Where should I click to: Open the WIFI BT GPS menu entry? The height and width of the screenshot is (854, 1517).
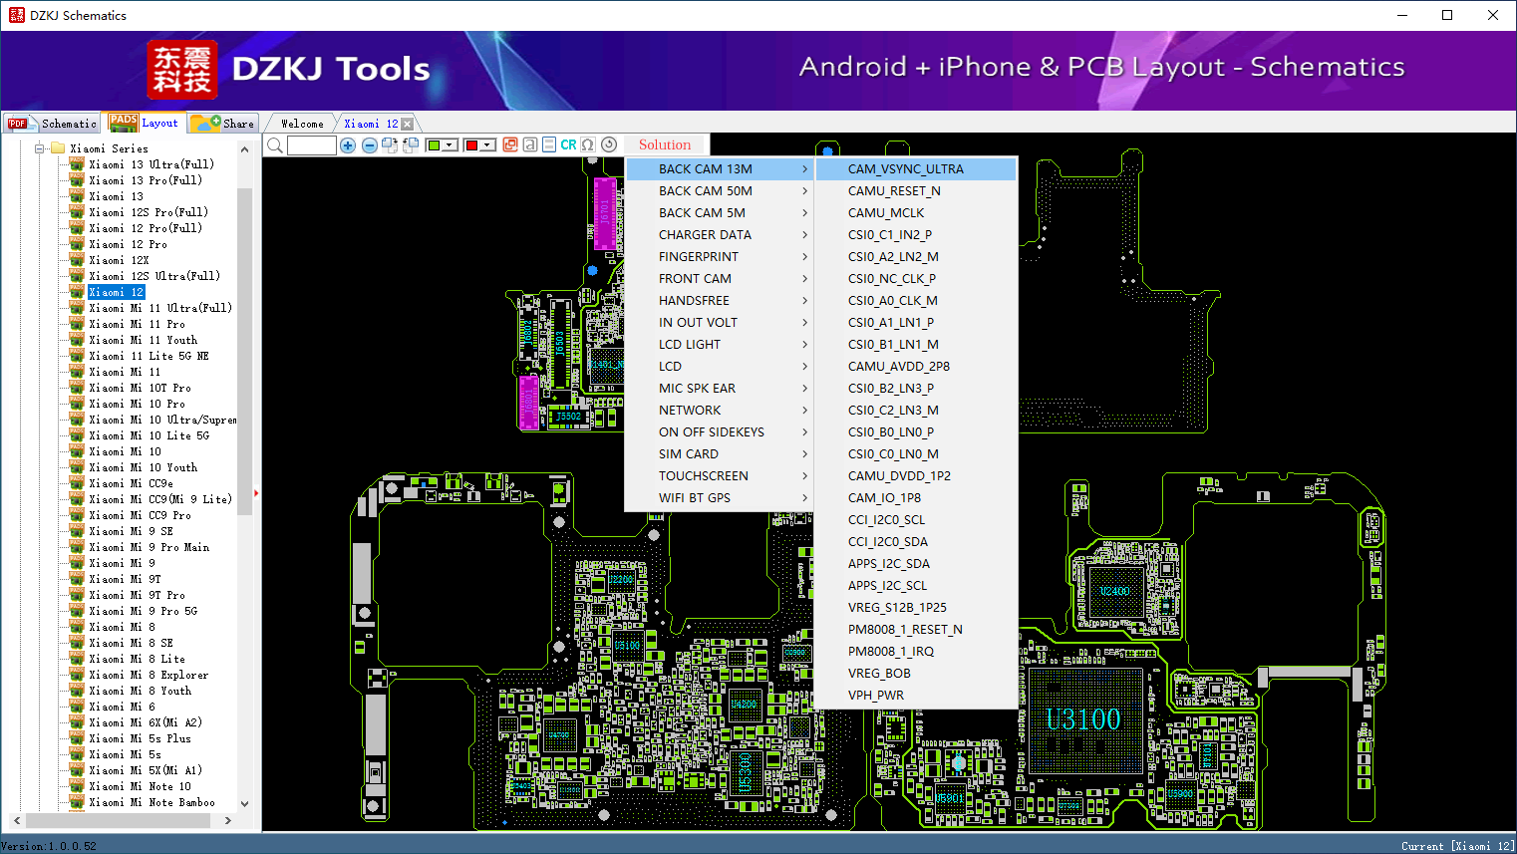(695, 498)
